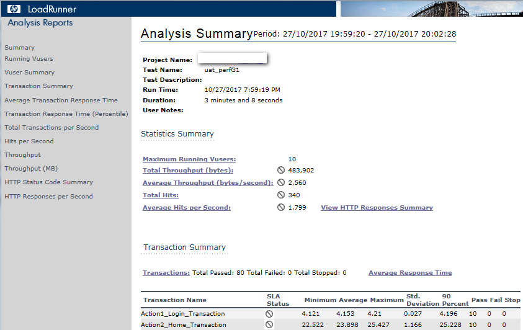This screenshot has height=330, width=523.
Task: Follow the Maximum Running Vusers link
Action: pyautogui.click(x=189, y=159)
